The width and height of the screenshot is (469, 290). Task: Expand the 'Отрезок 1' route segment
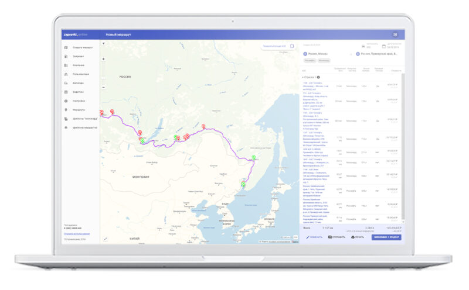[x=311, y=77]
